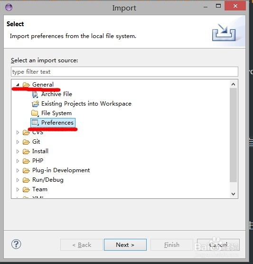The width and height of the screenshot is (253, 264).
Task: Click the scrollbar down arrow
Action: [x=233, y=194]
